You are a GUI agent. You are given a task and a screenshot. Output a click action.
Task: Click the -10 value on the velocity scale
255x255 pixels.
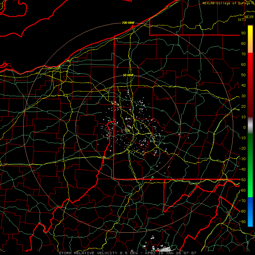click(242, 138)
